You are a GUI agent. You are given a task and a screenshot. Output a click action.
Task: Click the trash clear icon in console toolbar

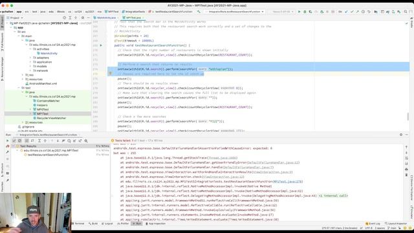(406, 175)
